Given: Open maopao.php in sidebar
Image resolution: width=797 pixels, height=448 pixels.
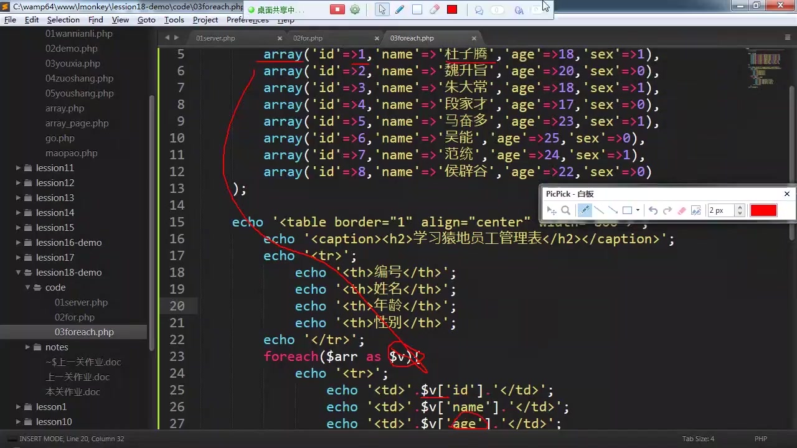Looking at the screenshot, I should click(71, 153).
